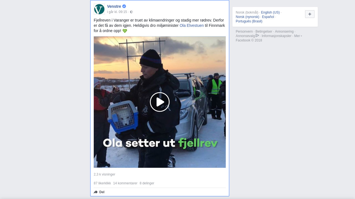Select Português (Brasil) language

point(249,21)
